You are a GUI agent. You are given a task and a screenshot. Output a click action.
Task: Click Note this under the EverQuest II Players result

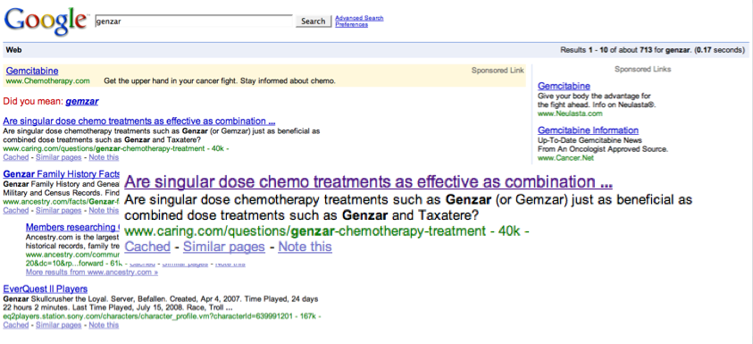[104, 324]
